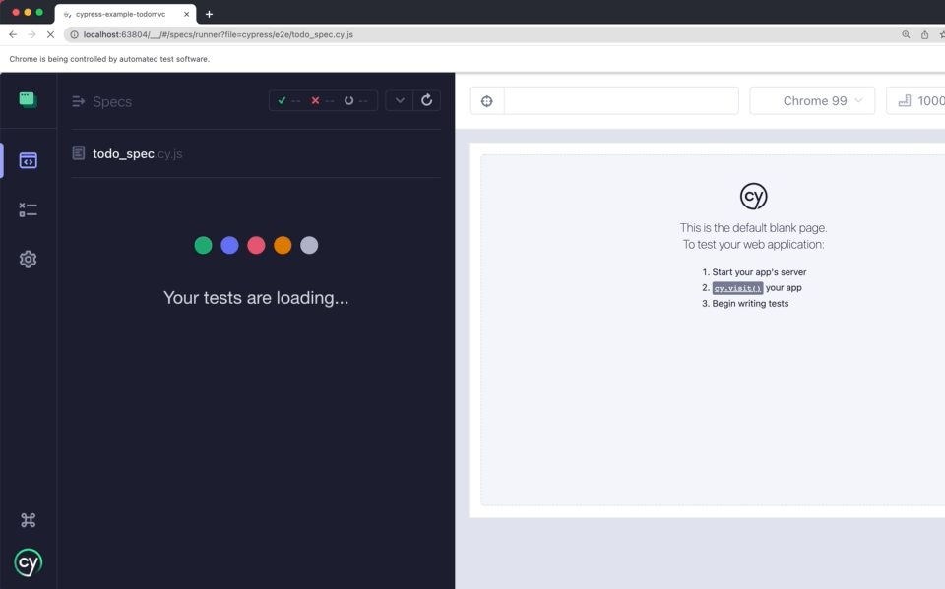Click the green Cypress app icon

(x=28, y=100)
